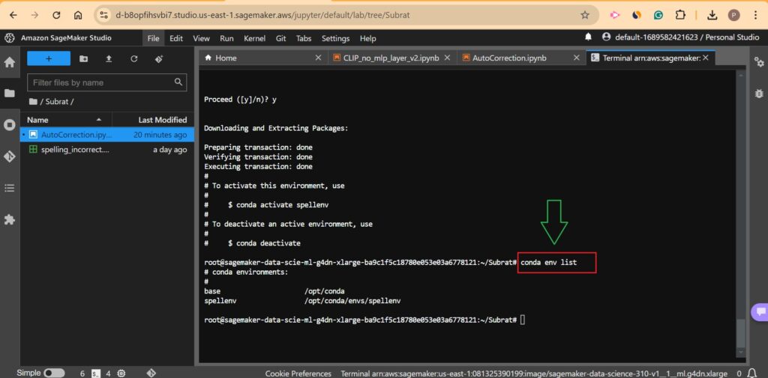Open the Git clone icon in file toolbar
This screenshot has width=768, height=378.
pos(159,58)
